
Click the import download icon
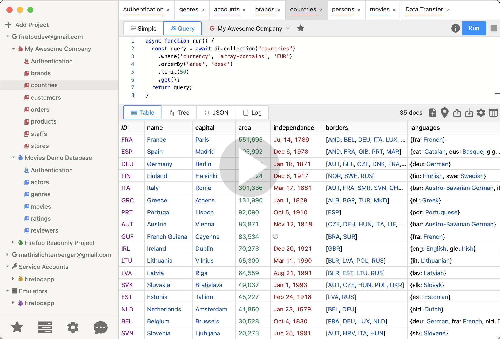(x=469, y=113)
